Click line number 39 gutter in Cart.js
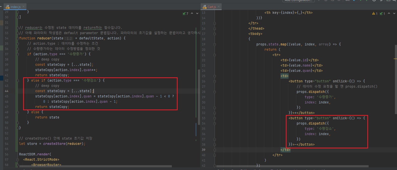 [x=204, y=150]
